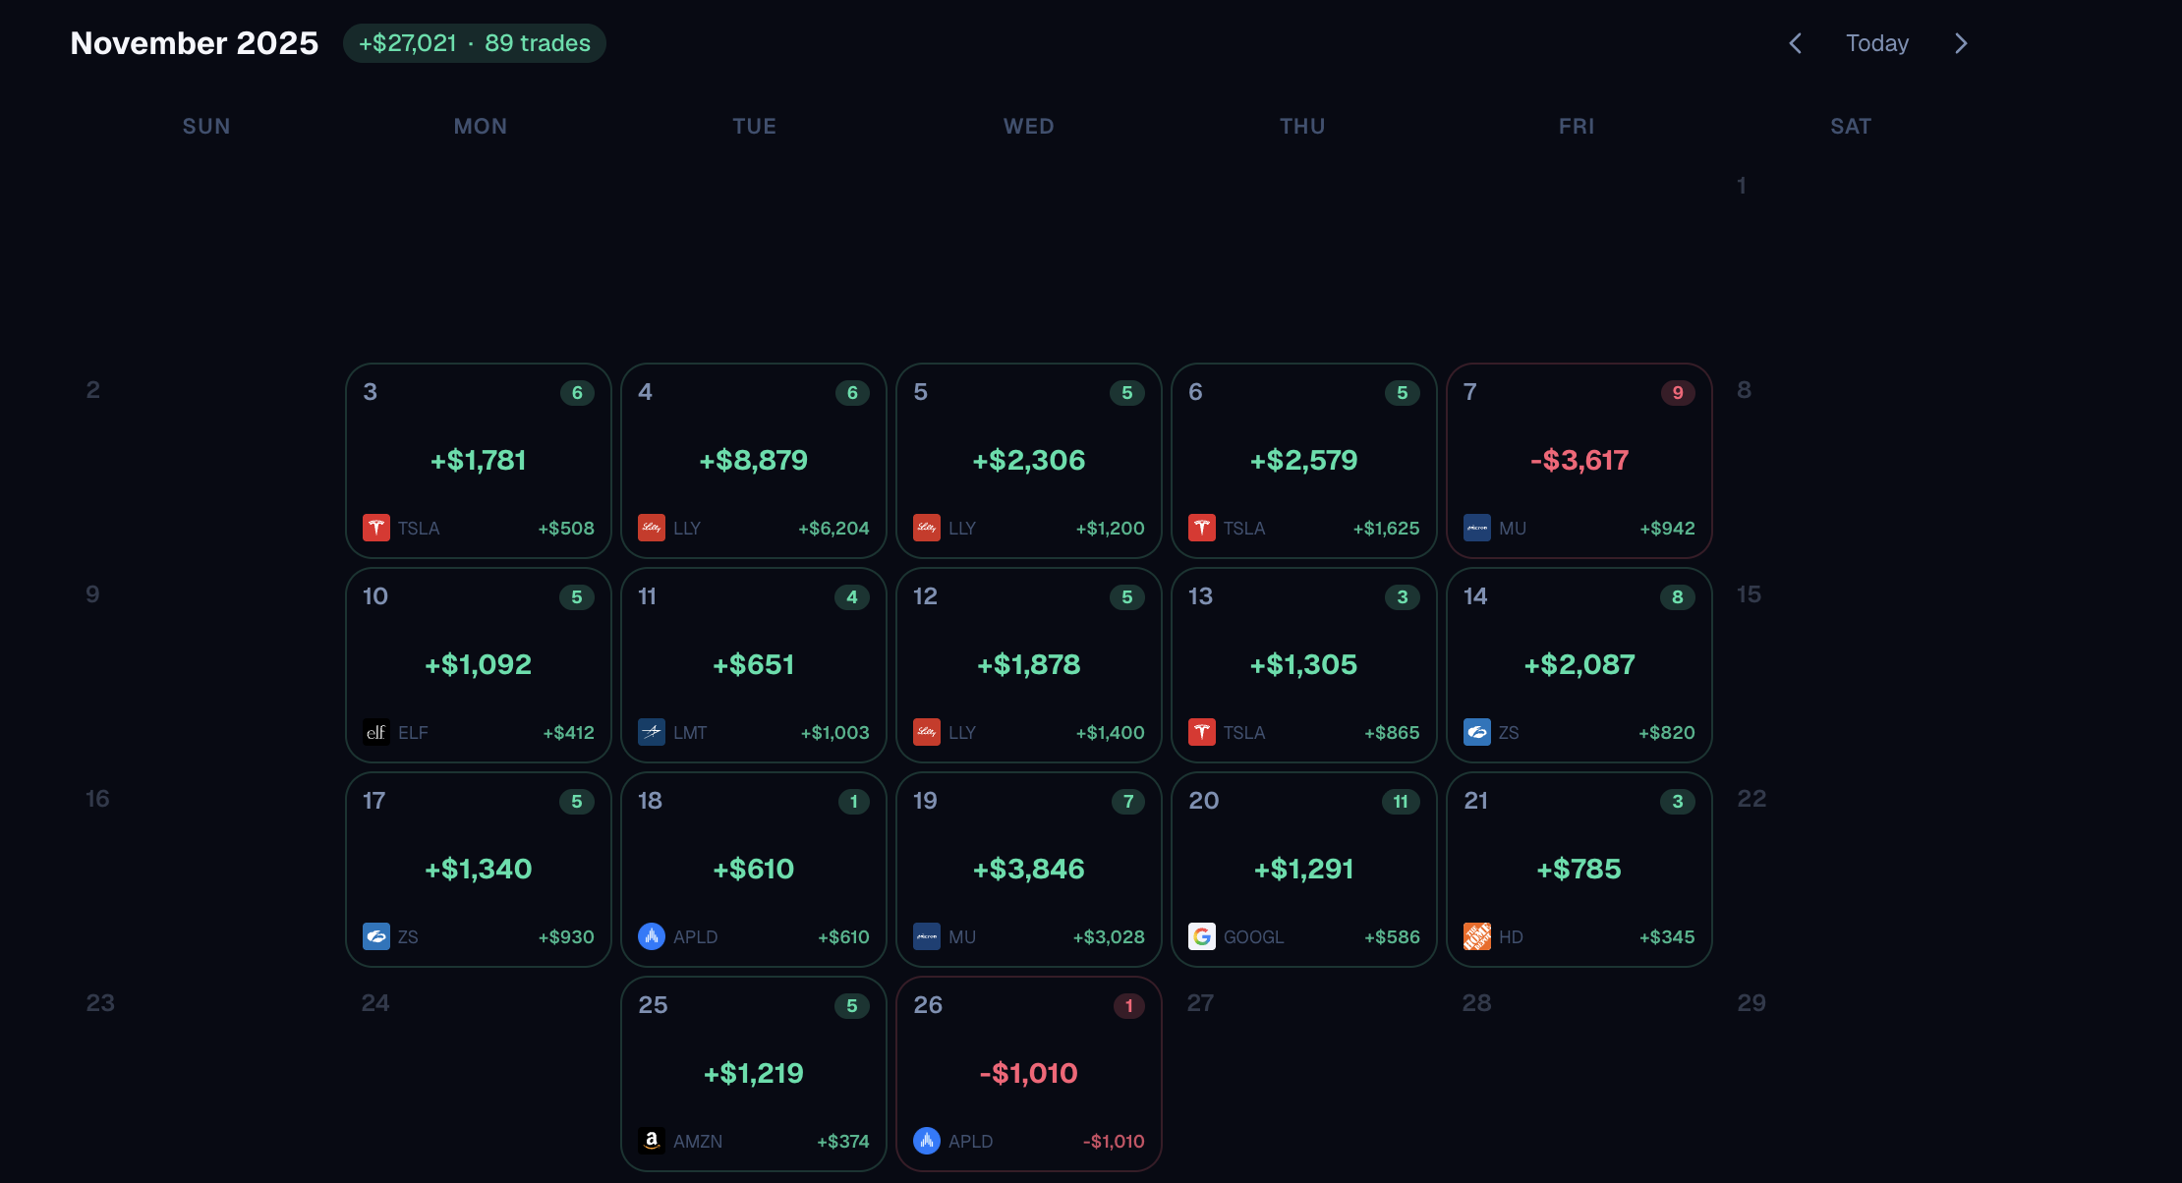Click the APLD logo on November 18

tap(652, 936)
